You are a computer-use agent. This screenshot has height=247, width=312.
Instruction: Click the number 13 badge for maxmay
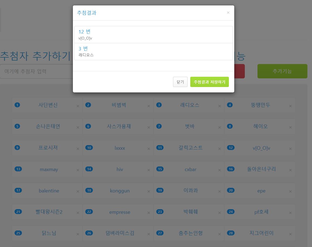18,169
